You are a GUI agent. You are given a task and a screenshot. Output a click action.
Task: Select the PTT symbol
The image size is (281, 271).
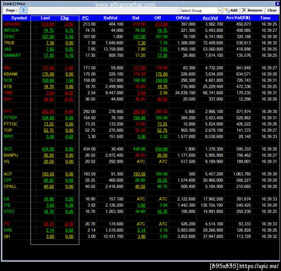click(x=7, y=112)
